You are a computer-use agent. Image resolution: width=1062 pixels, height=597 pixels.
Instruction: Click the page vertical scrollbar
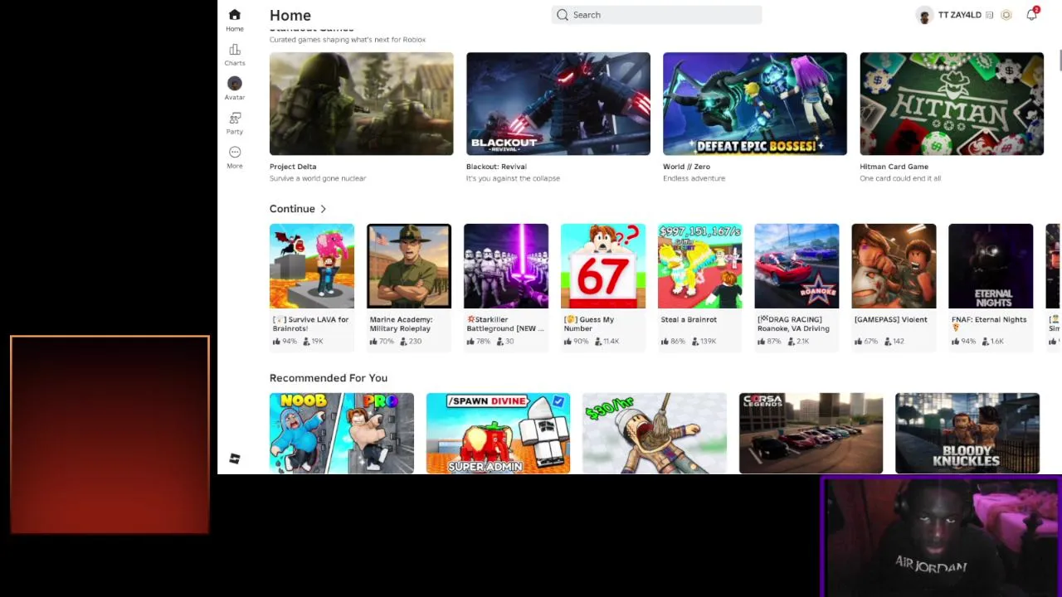pos(1060,61)
